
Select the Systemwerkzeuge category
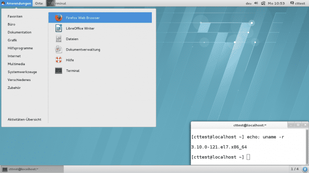pyautogui.click(x=22, y=72)
